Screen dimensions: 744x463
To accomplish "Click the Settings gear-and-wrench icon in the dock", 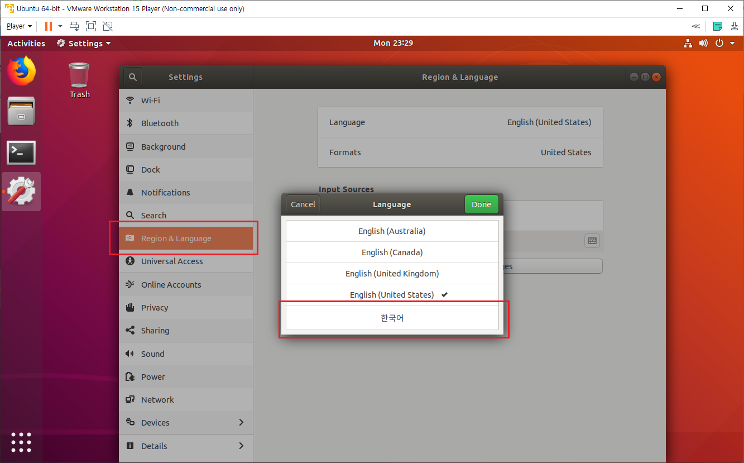I will pos(21,192).
